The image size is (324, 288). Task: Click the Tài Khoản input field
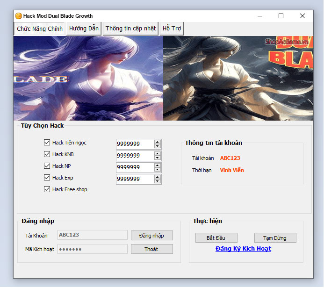[x=93, y=235]
